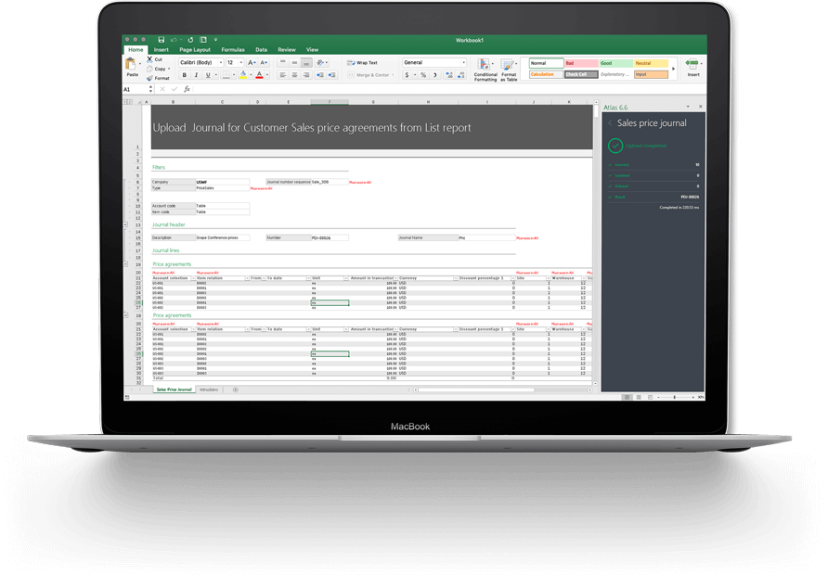The image size is (828, 575).
Task: Expand the cell styles gallery arrow
Action: pos(673,69)
